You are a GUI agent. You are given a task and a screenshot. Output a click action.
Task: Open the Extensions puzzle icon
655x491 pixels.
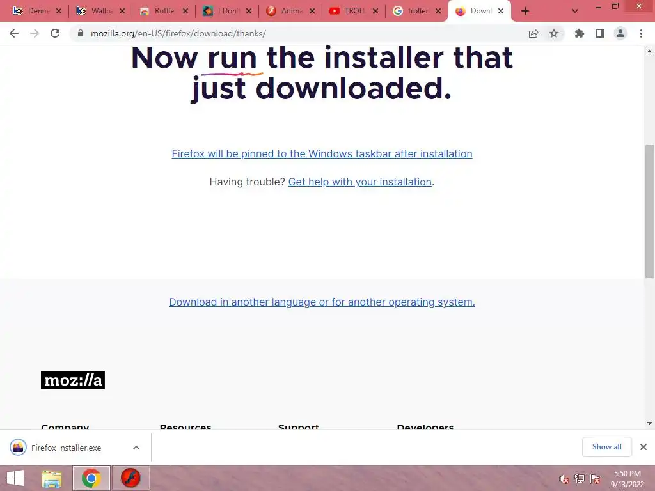pos(580,33)
